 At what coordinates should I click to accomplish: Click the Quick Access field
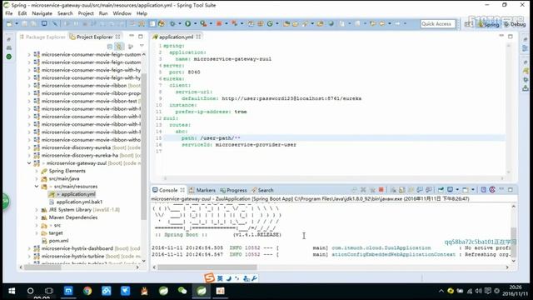pyautogui.click(x=438, y=24)
